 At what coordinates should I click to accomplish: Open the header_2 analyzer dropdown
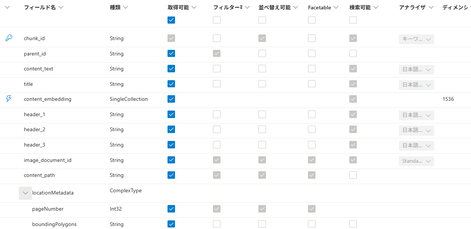417,130
